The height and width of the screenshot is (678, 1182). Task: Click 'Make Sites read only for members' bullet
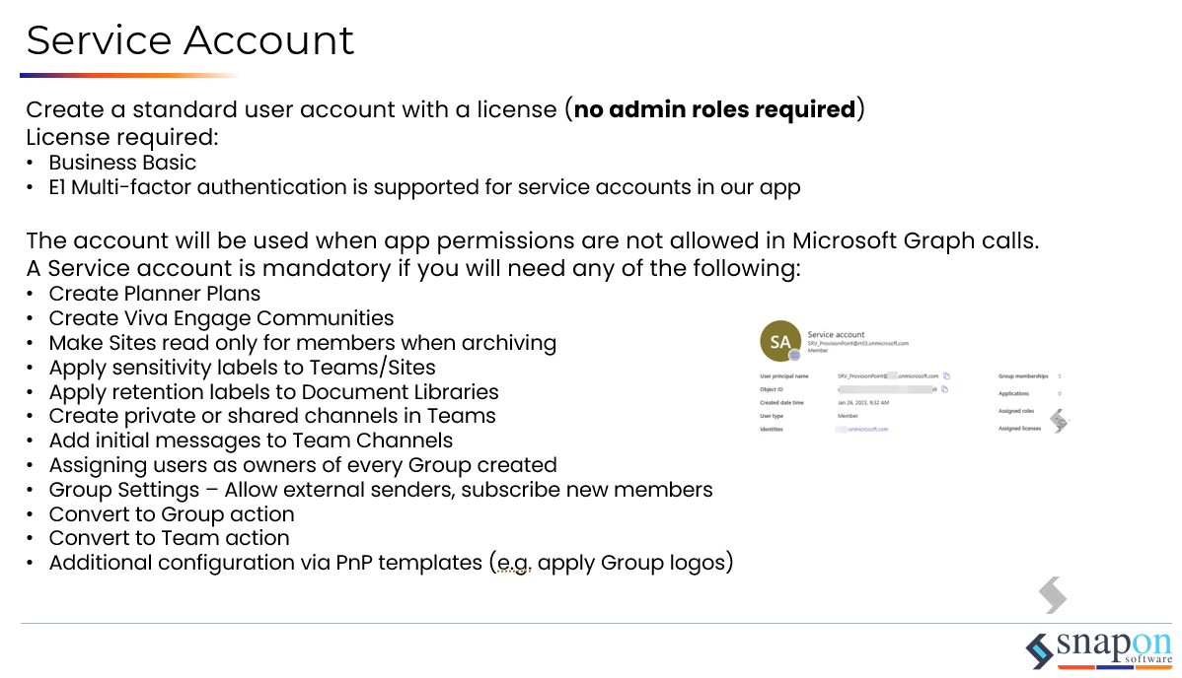click(x=302, y=344)
